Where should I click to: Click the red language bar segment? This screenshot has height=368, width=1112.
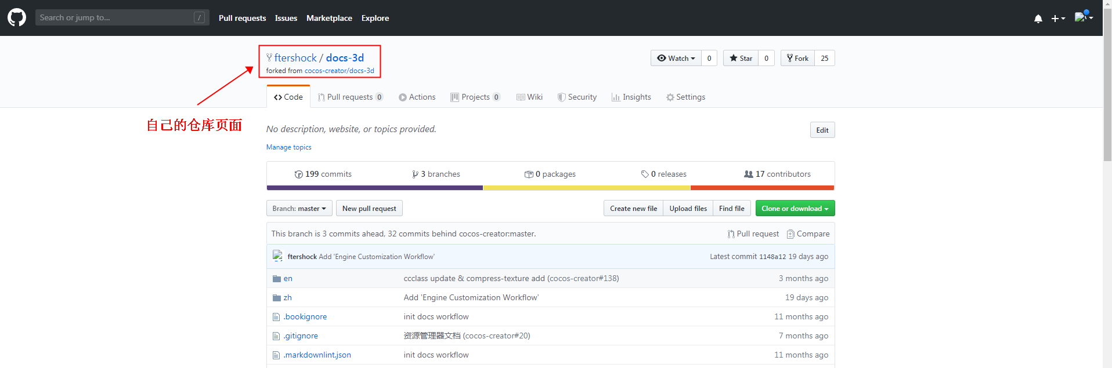(x=762, y=188)
